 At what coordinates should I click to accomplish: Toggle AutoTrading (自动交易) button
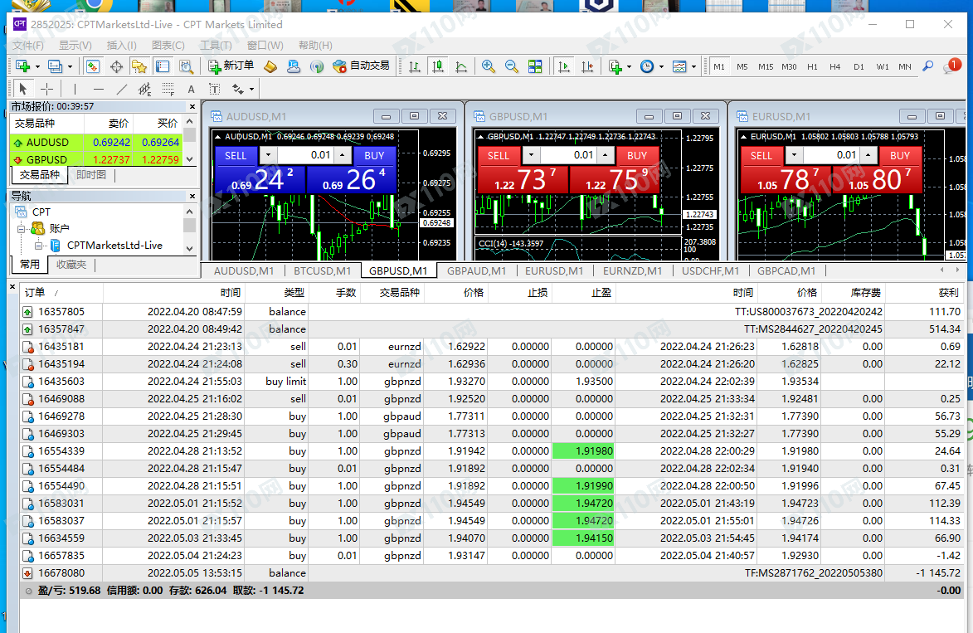point(361,66)
